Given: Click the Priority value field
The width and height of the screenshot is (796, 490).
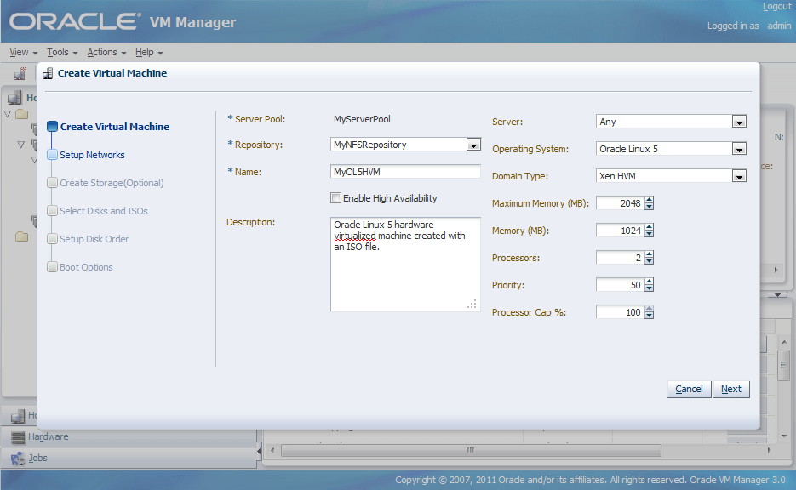Looking at the screenshot, I should [620, 285].
